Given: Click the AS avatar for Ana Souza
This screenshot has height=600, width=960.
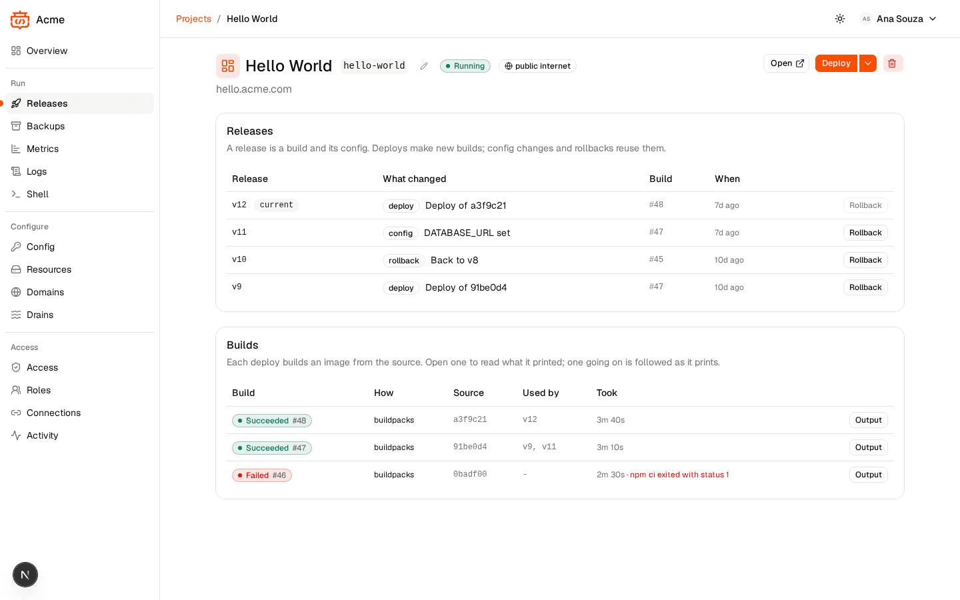Looking at the screenshot, I should pyautogui.click(x=866, y=19).
